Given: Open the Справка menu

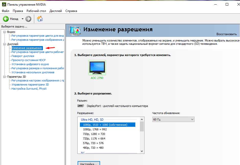Looking at the screenshot, I should pos(71,11).
